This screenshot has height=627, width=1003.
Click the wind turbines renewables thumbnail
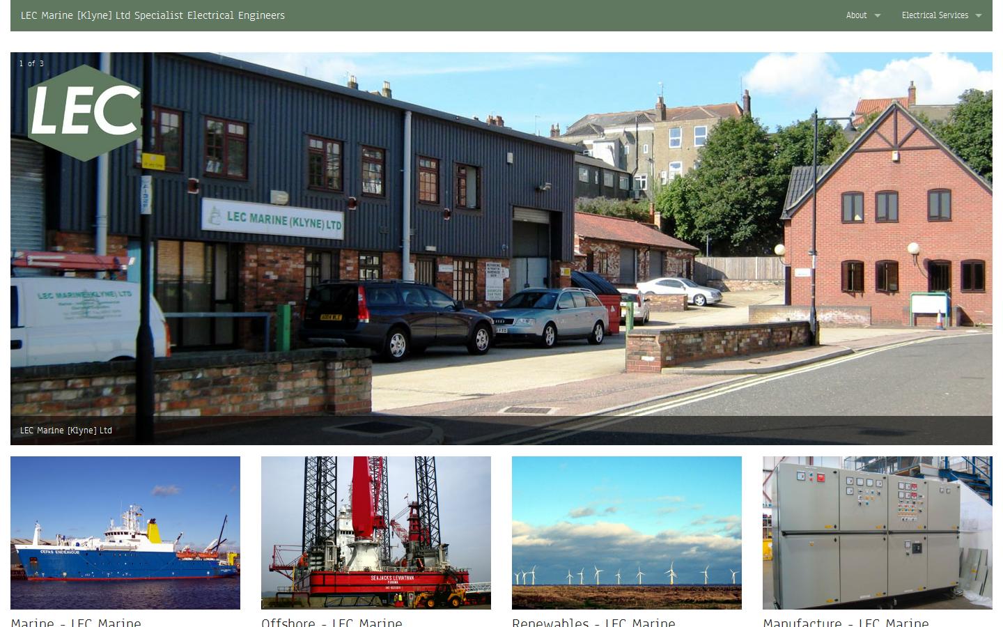coord(627,532)
